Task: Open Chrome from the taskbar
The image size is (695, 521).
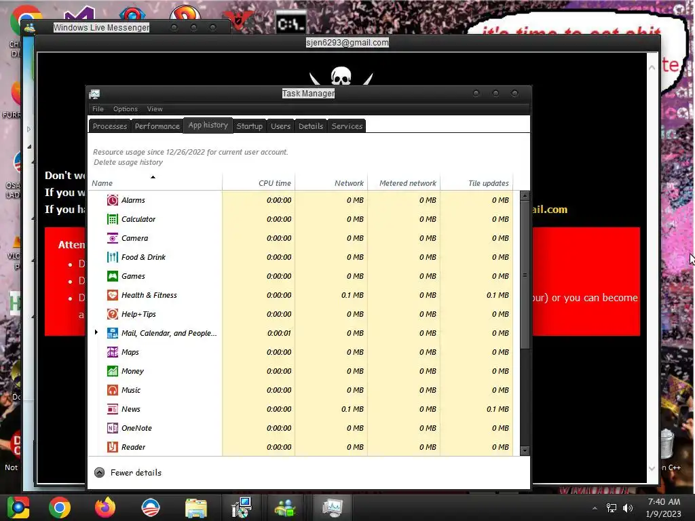Action: (60, 507)
